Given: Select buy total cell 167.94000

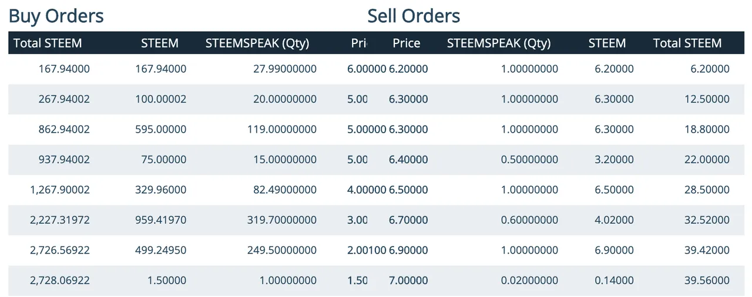Looking at the screenshot, I should pos(64,69).
